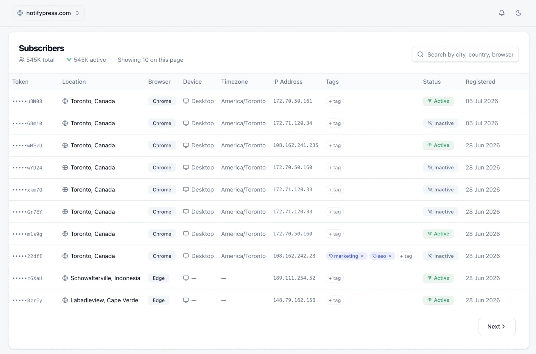Screen dimensions: 536x354
Task: Click the globe icon beside Schowalterville, Indonesia
Action: [x=65, y=278]
